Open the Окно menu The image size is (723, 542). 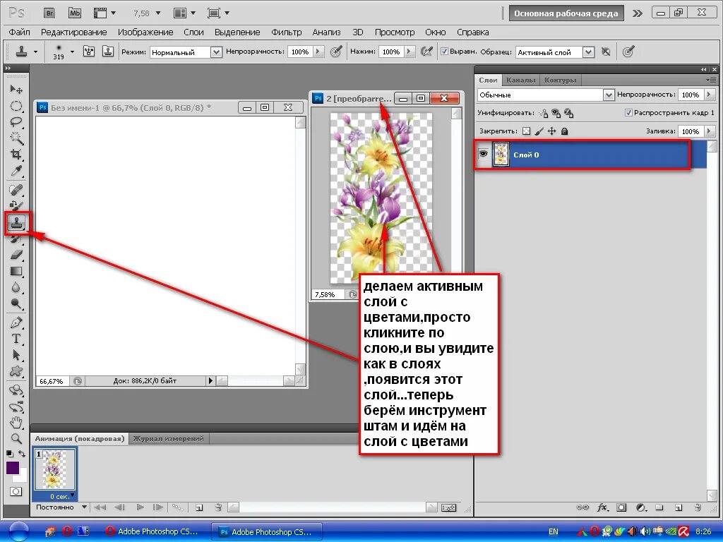click(x=435, y=32)
